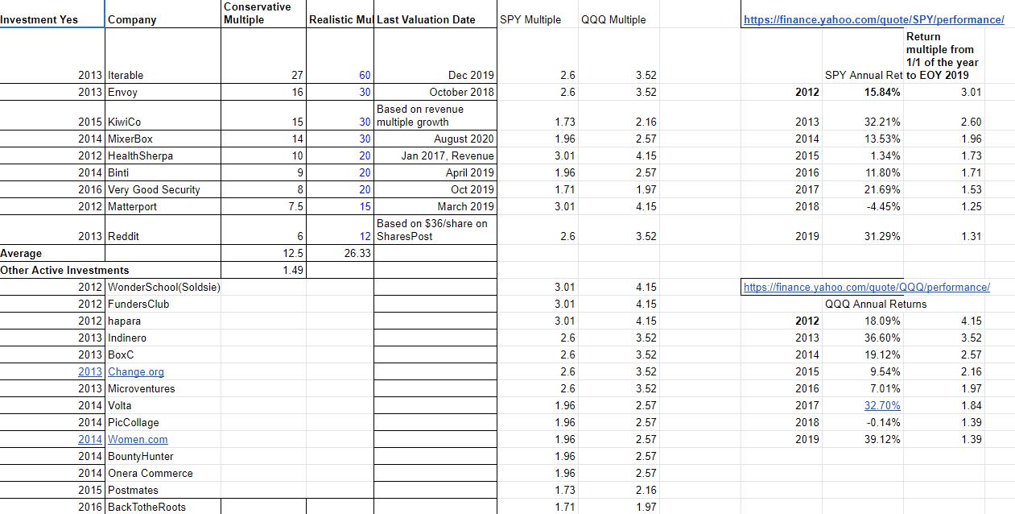Click the -4.45% SPY annual return

[x=864, y=206]
